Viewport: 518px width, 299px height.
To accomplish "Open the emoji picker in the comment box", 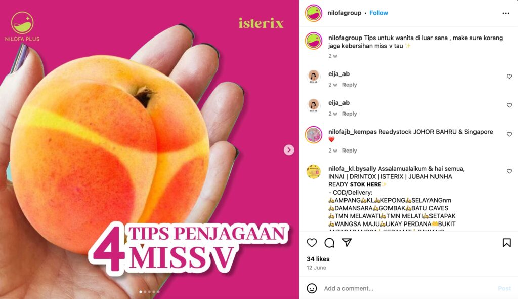I will [312, 288].
